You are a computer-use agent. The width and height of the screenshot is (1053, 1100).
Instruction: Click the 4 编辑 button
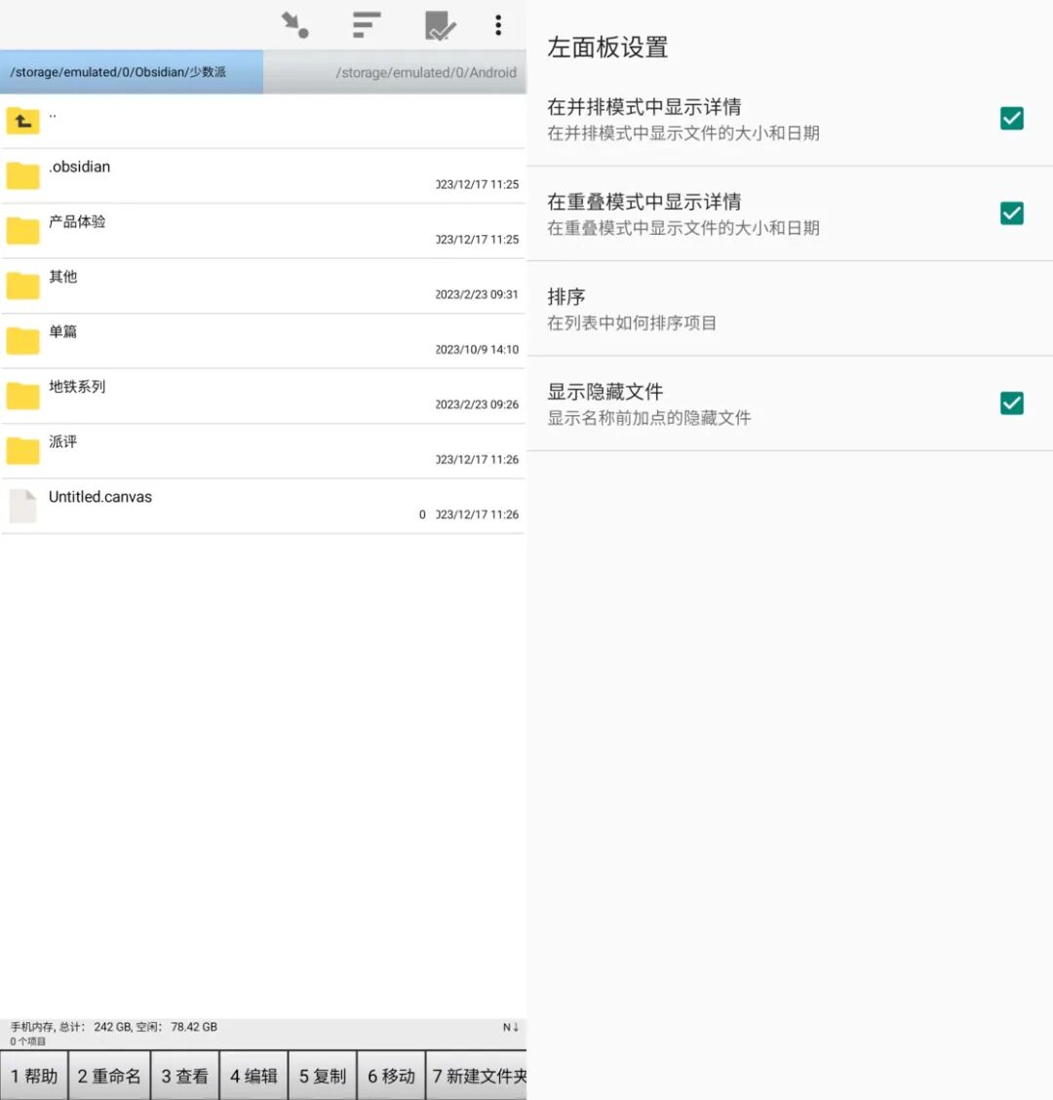[254, 1076]
